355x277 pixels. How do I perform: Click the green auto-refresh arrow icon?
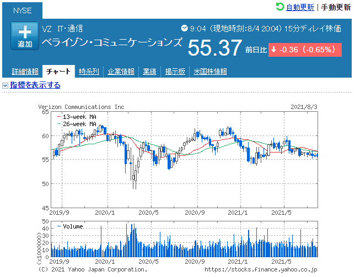click(279, 7)
